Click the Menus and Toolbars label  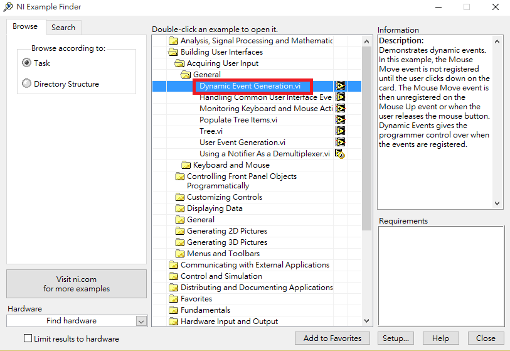[x=223, y=254]
